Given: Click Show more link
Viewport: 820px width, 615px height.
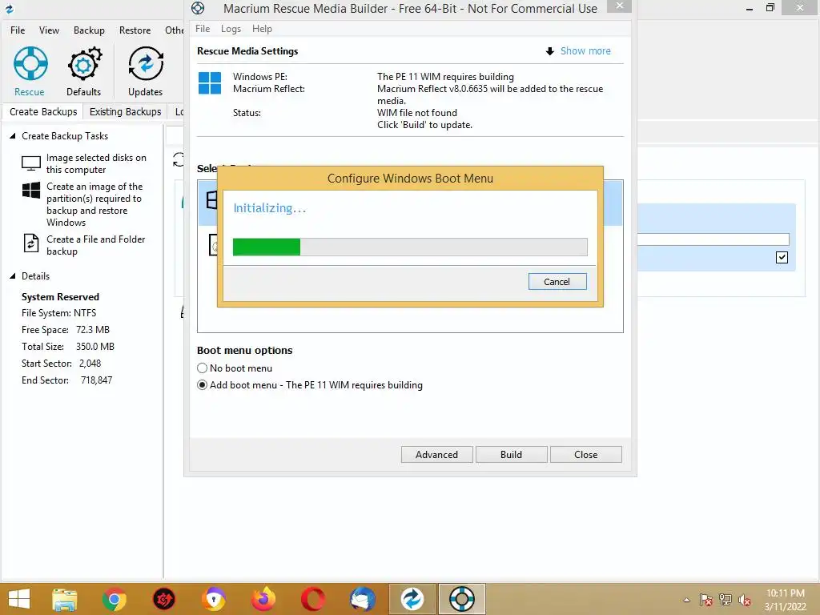Looking at the screenshot, I should pos(585,50).
